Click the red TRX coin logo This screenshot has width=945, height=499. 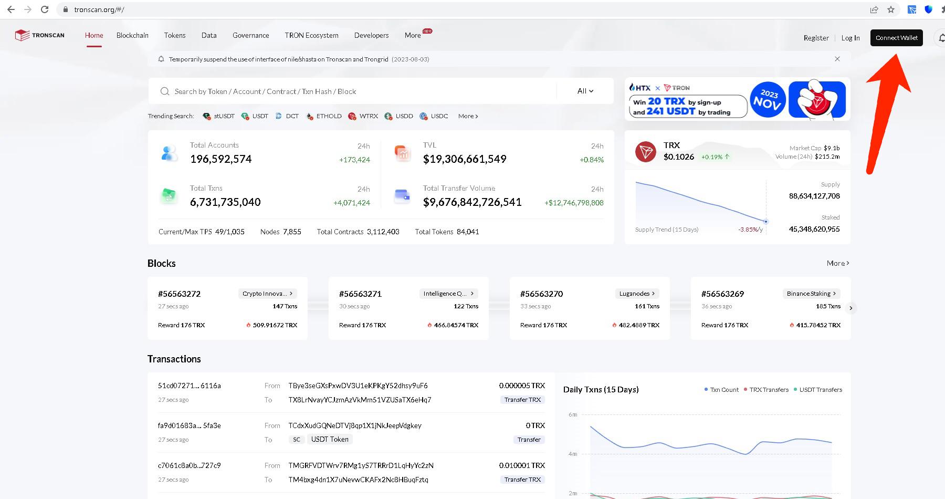pos(646,152)
